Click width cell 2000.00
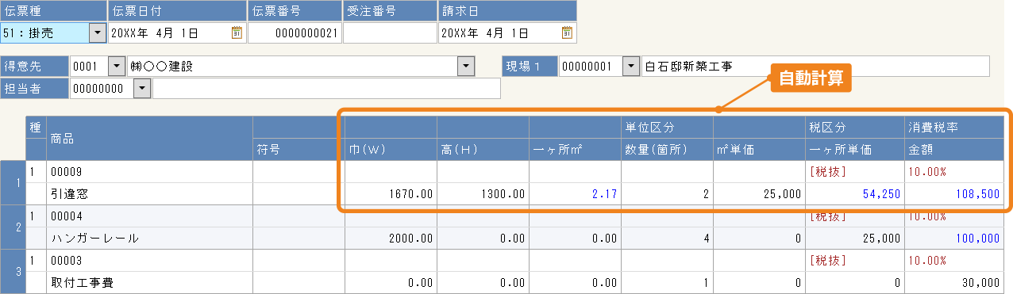1013x294 pixels. [391, 238]
